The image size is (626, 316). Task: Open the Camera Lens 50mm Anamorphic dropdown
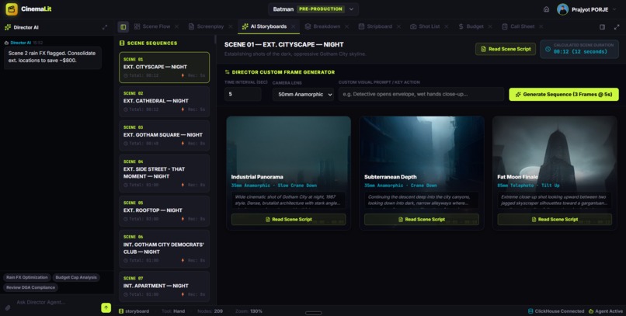point(303,95)
